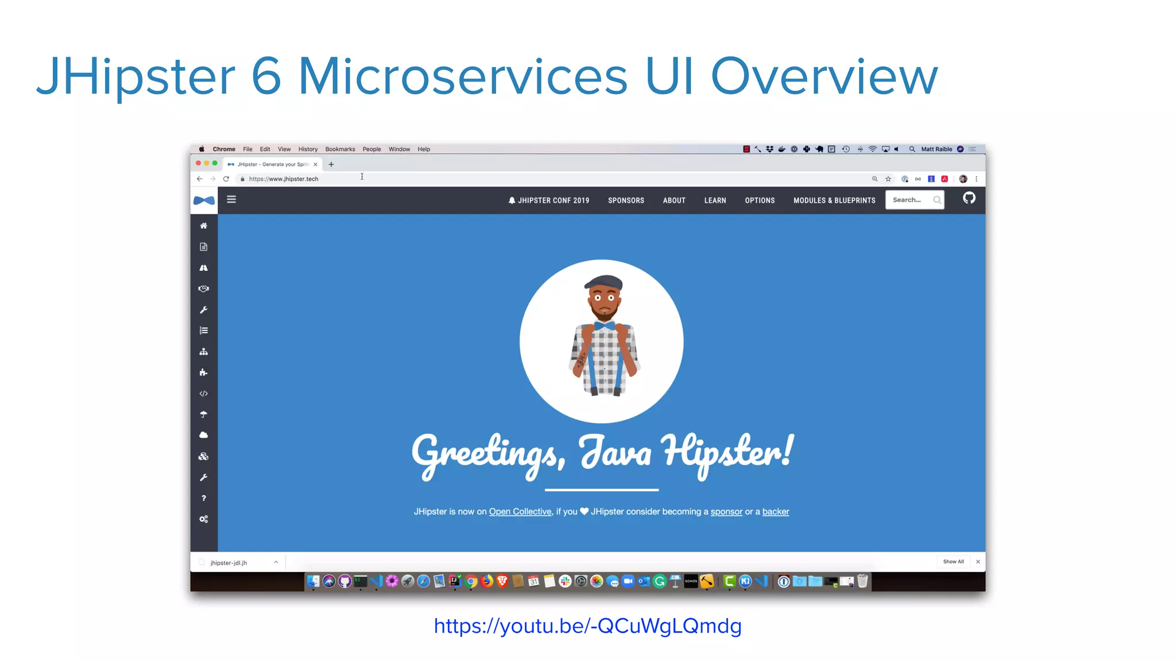Close the JHipster browser tab
The width and height of the screenshot is (1176, 661).
315,164
